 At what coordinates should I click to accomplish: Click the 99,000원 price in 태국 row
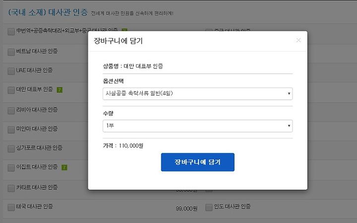coord(187,208)
